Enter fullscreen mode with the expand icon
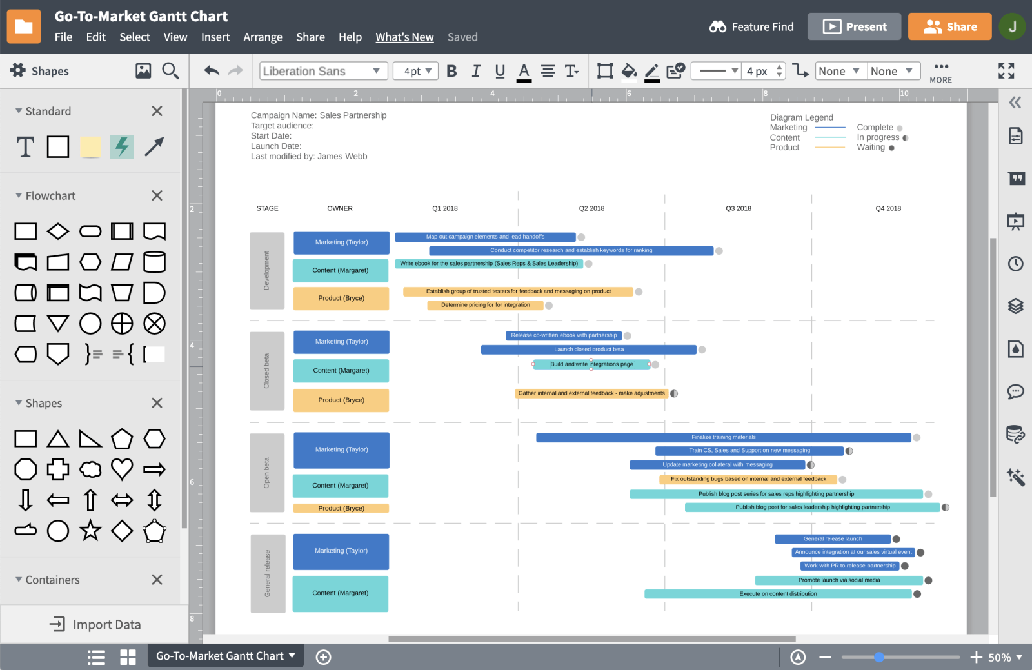The image size is (1032, 670). pos(1006,71)
